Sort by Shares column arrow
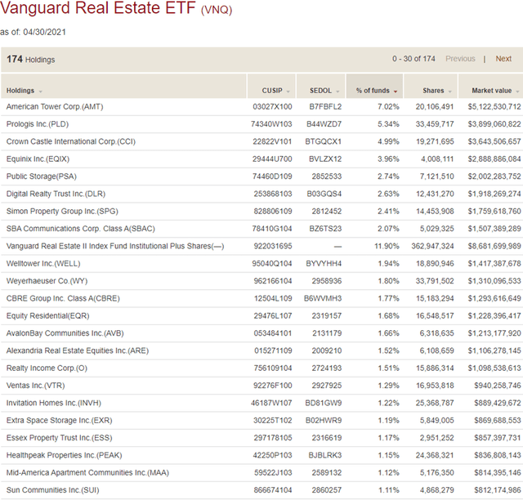The height and width of the screenshot is (500, 523). point(449,92)
